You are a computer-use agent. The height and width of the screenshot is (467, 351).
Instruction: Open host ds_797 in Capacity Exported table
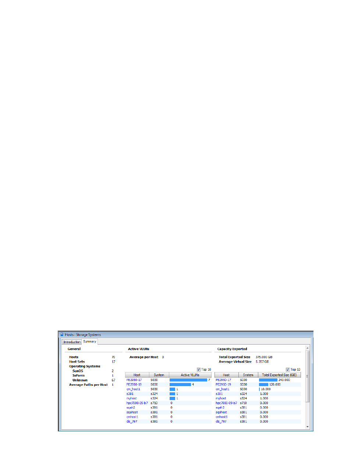pos(221,421)
